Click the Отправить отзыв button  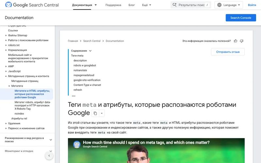[228, 52]
